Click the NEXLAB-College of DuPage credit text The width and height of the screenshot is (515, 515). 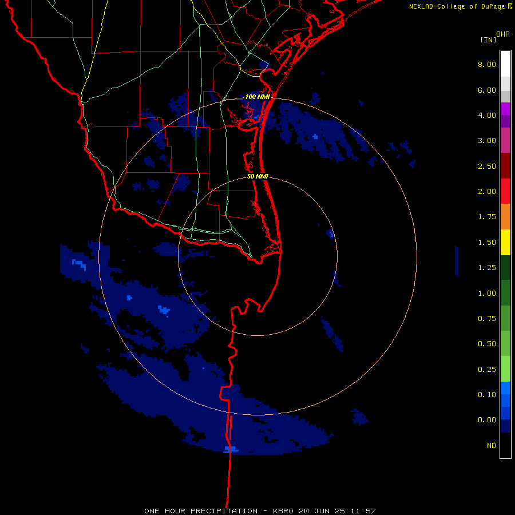[460, 6]
